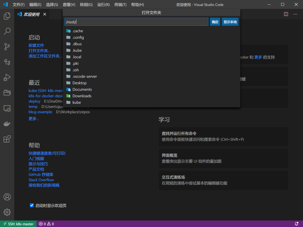Open the 编辑(E) menu
The image size is (303, 227).
(35, 5)
